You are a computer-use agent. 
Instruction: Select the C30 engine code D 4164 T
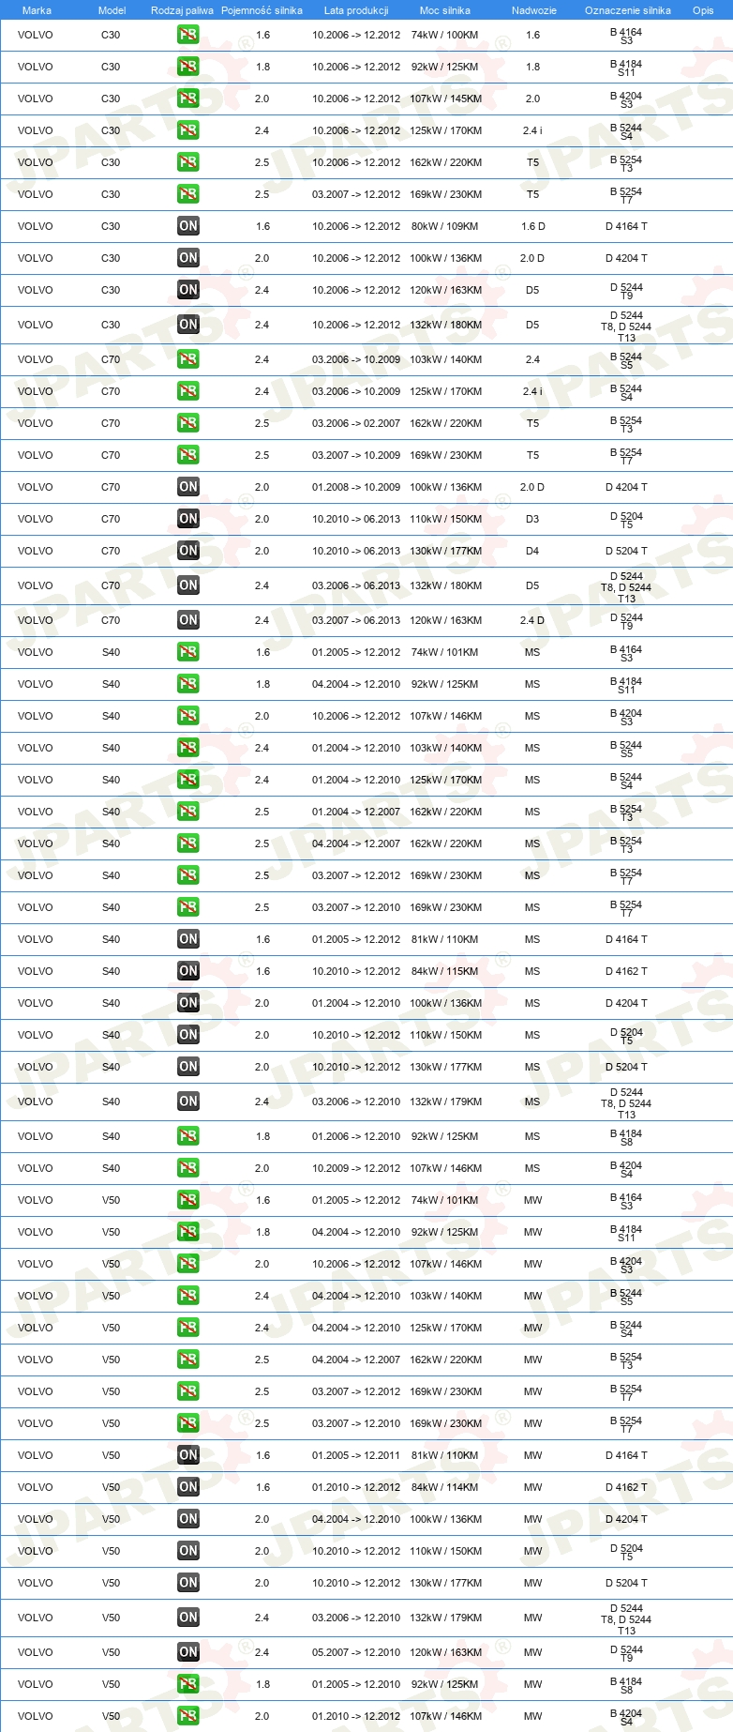click(626, 226)
